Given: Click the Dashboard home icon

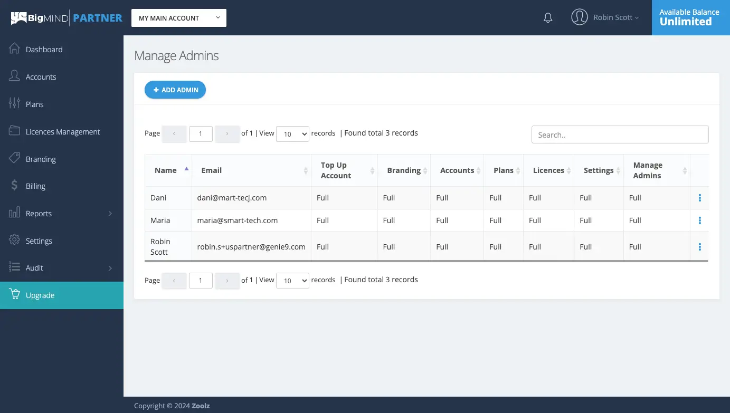Looking at the screenshot, I should (14, 49).
